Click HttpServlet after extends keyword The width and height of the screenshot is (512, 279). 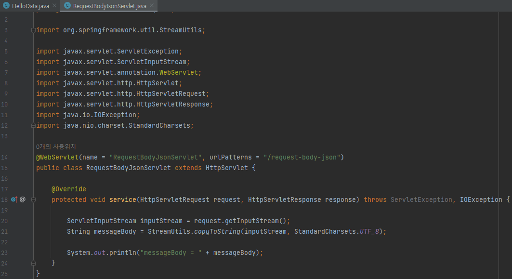coord(226,168)
